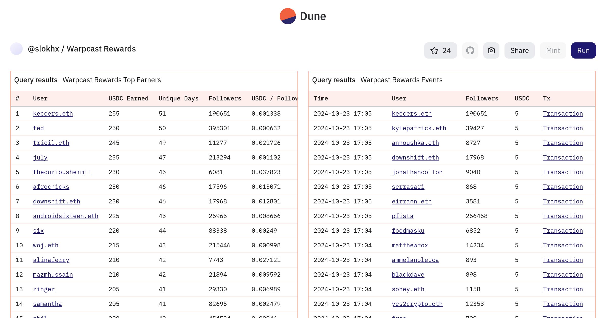Viewport: 606px width, 318px height.
Task: View Transaction link for ammelanoleuca row
Action: pos(563,260)
